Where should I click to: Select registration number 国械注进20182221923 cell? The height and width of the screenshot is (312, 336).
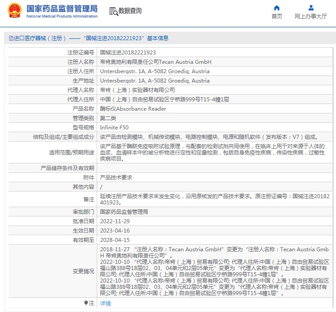[x=128, y=53]
